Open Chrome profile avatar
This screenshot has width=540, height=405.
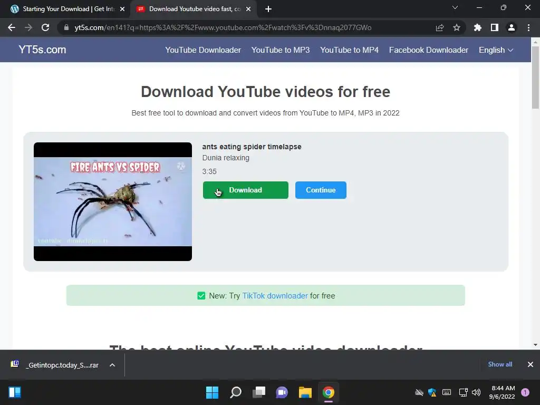point(512,27)
